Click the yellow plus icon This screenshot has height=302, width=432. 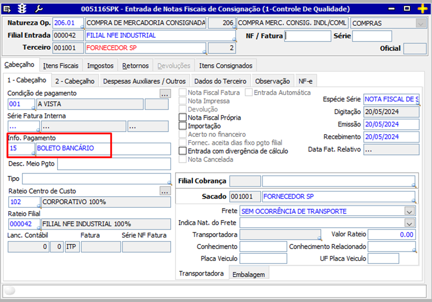click(x=422, y=9)
